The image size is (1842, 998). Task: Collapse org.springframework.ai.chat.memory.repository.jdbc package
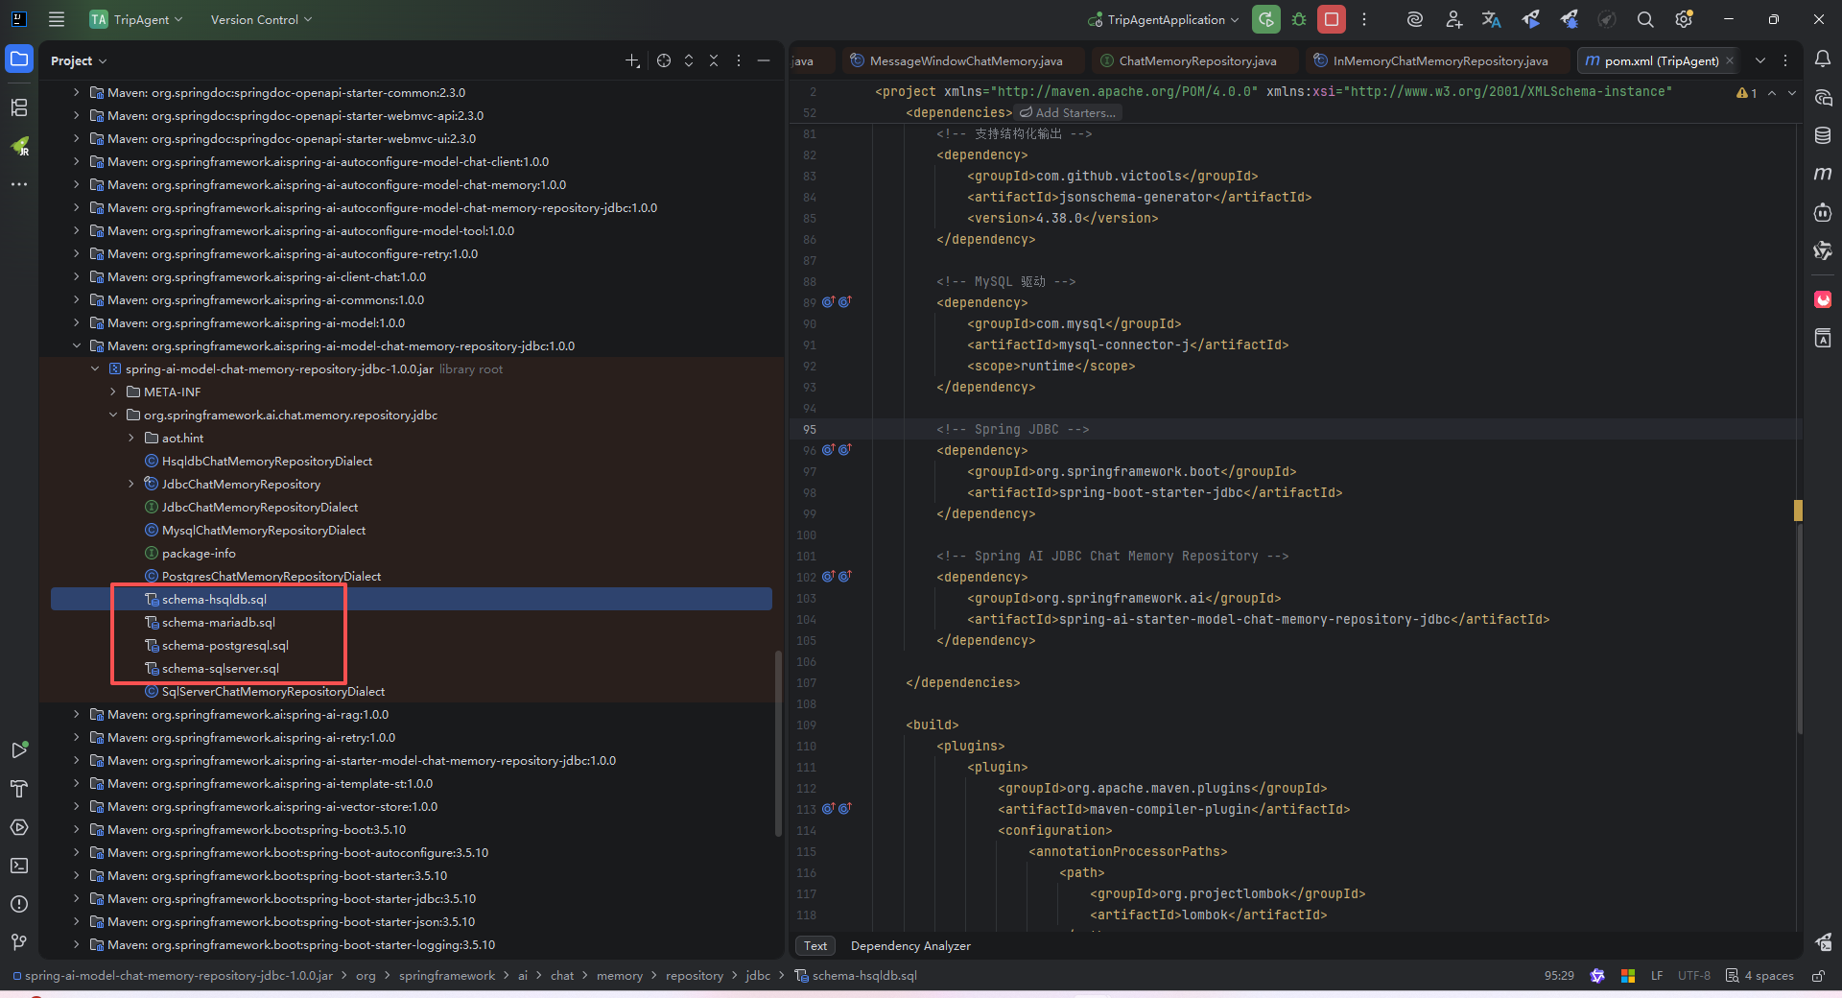(x=113, y=416)
